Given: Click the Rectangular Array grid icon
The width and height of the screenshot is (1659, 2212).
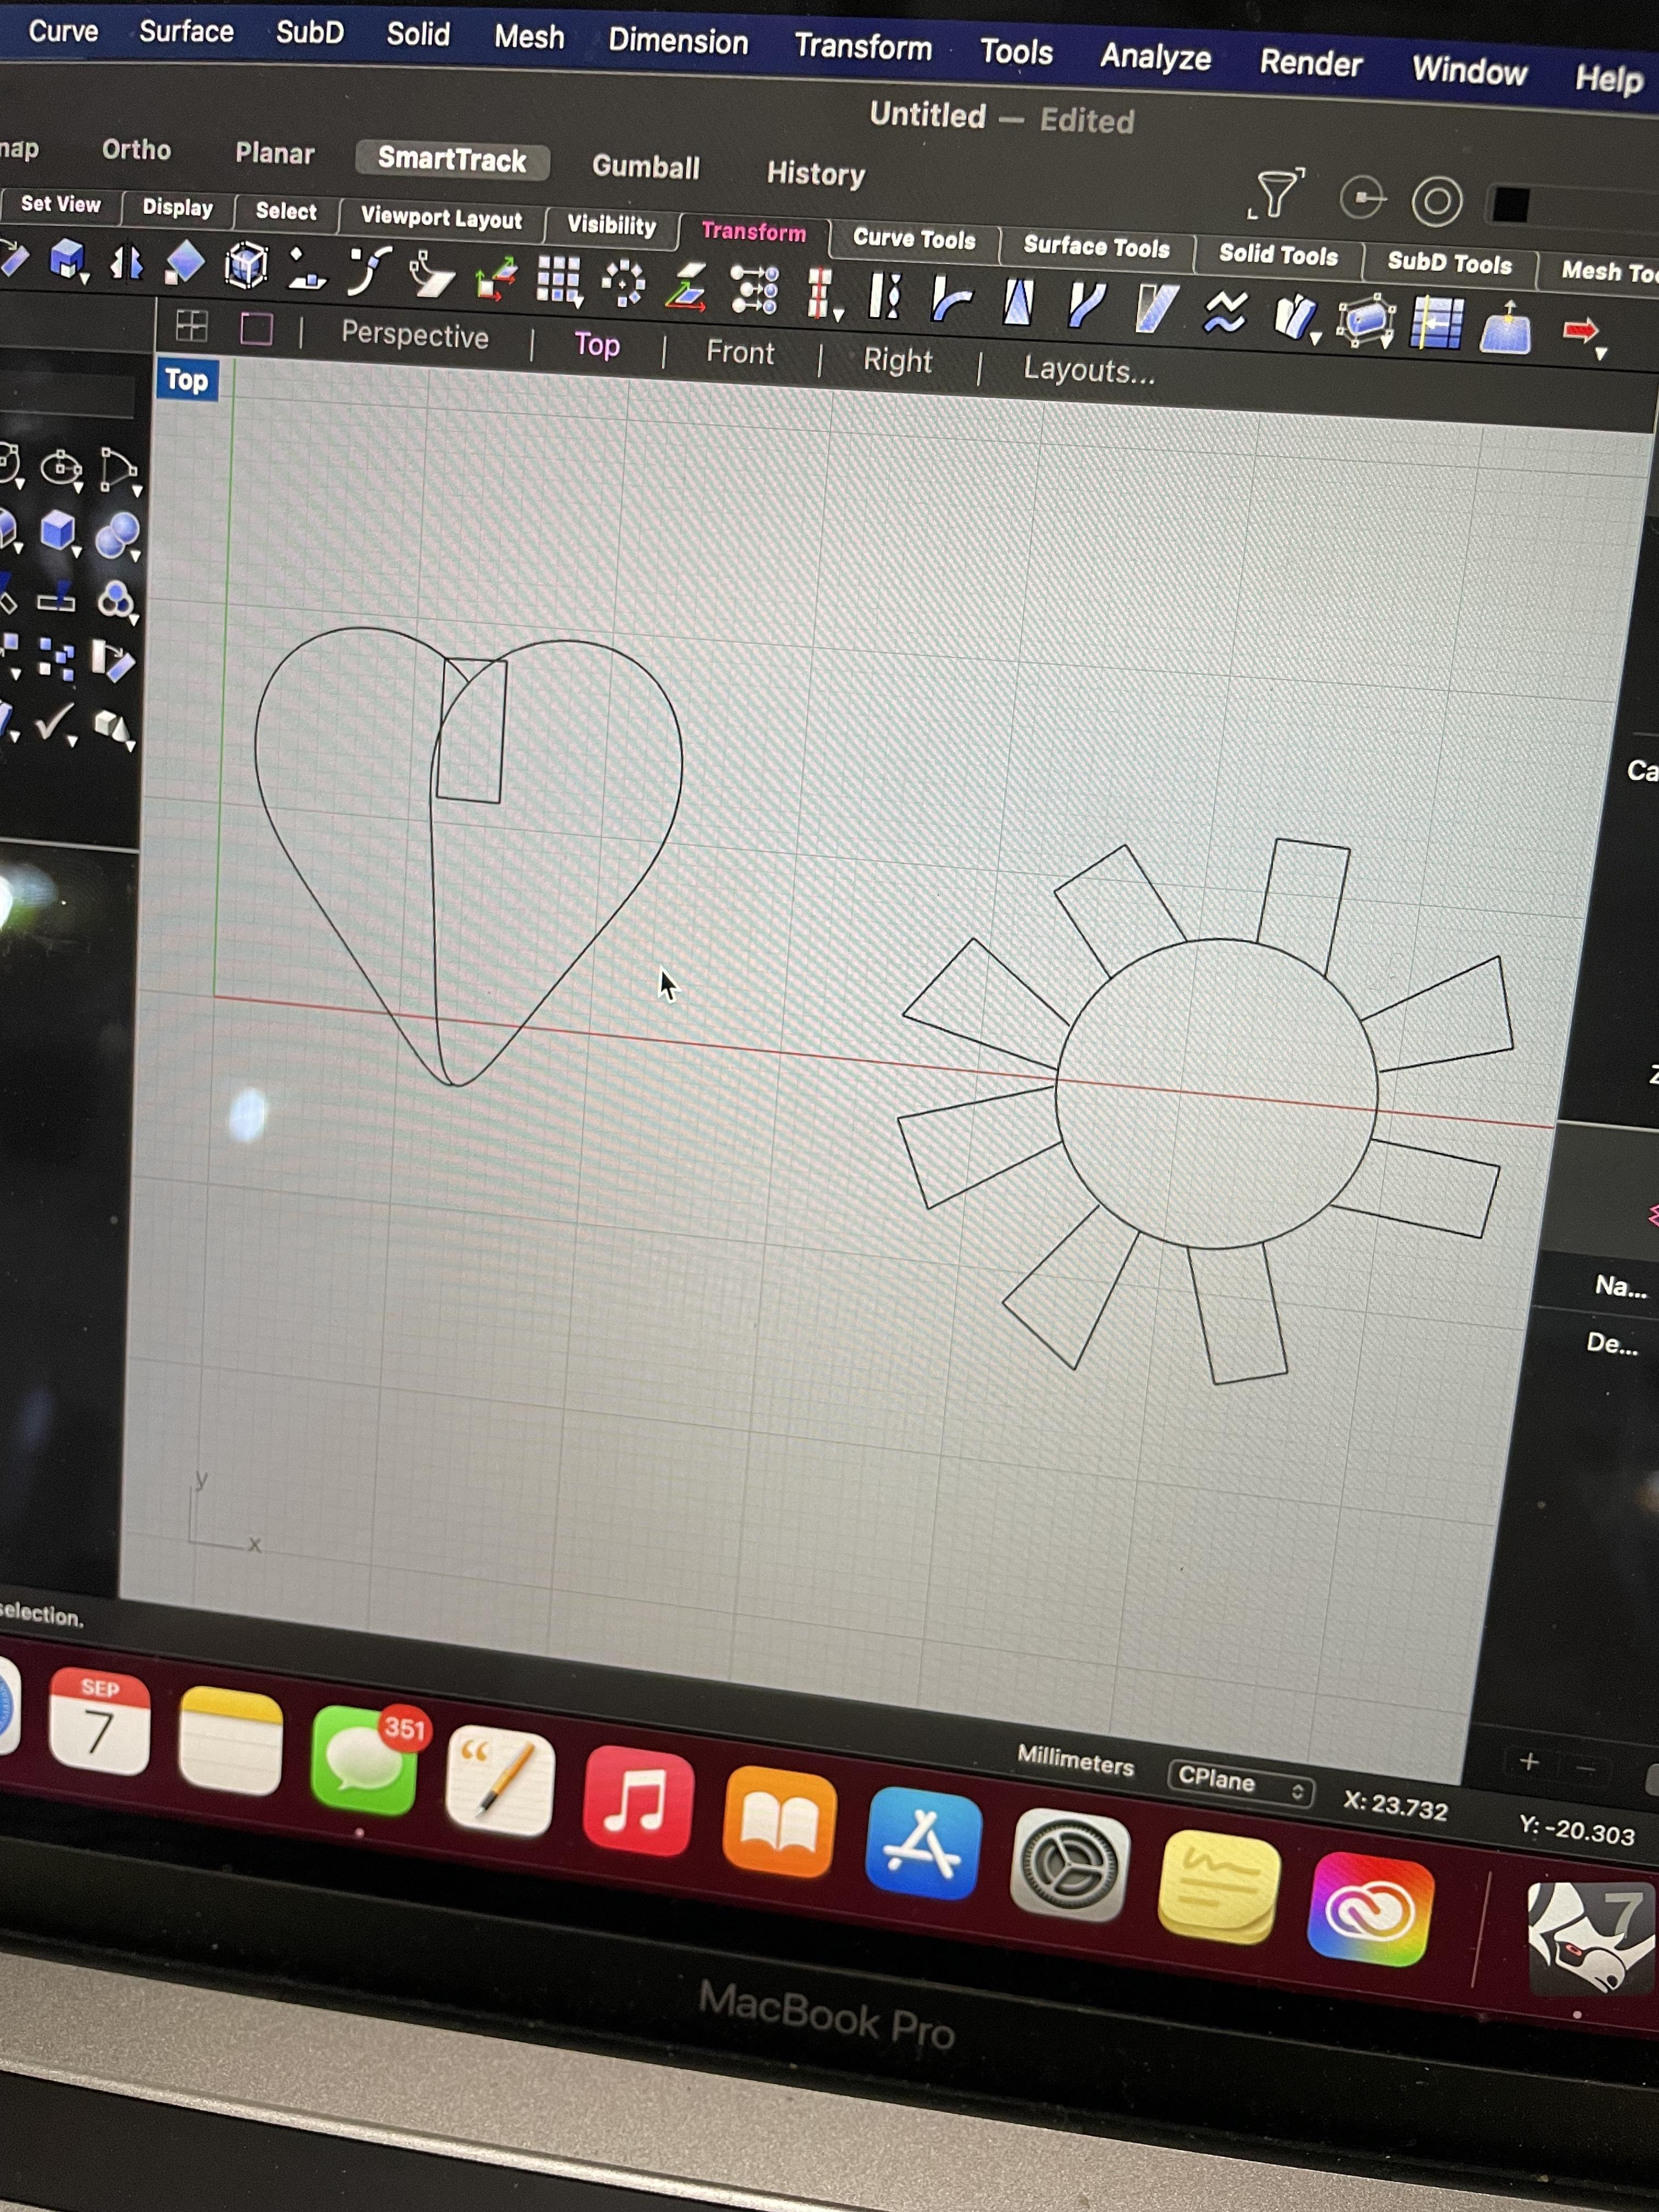Looking at the screenshot, I should point(557,279).
